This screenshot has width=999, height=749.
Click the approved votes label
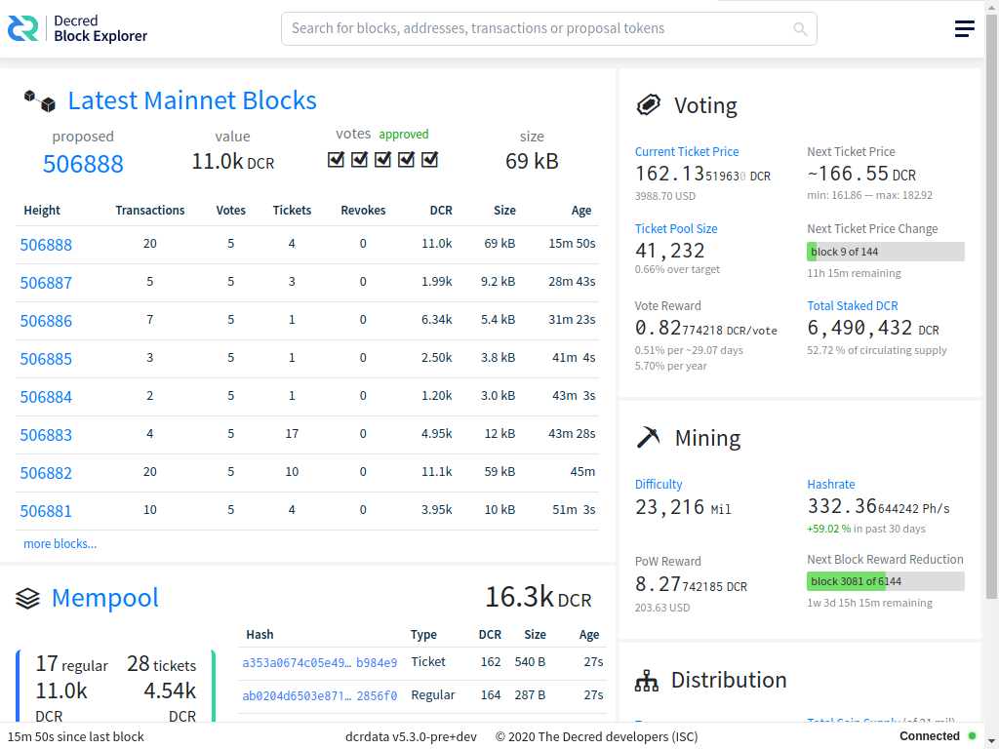[403, 135]
